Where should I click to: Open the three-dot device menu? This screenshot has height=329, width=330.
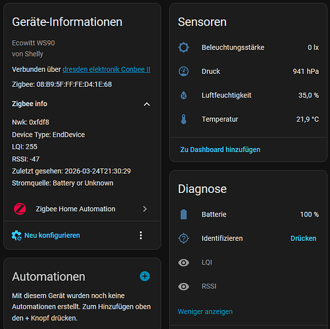point(141,236)
